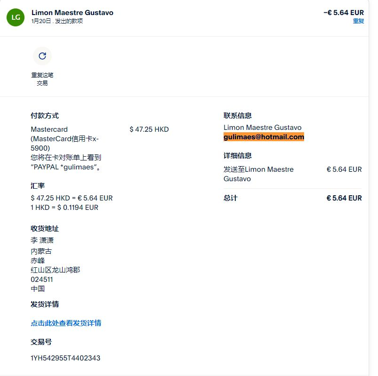This screenshot has height=376, width=378.
Task: Click the $ 47.25 HKD card charge amount
Action: (149, 129)
